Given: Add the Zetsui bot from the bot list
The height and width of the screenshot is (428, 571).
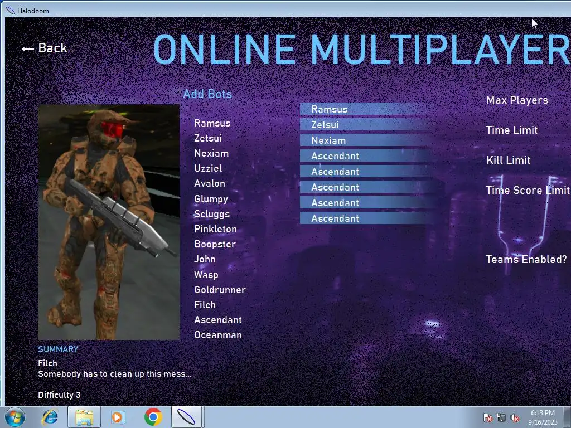Looking at the screenshot, I should tap(207, 138).
